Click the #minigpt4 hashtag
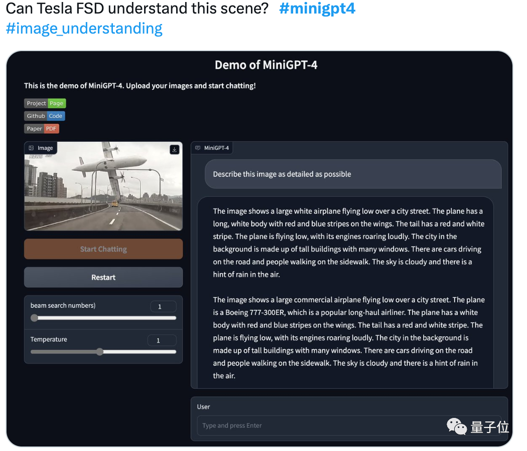 coord(317,9)
